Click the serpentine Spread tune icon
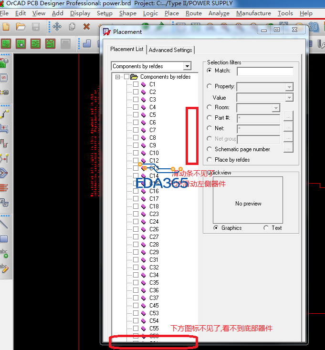 click(x=4, y=203)
